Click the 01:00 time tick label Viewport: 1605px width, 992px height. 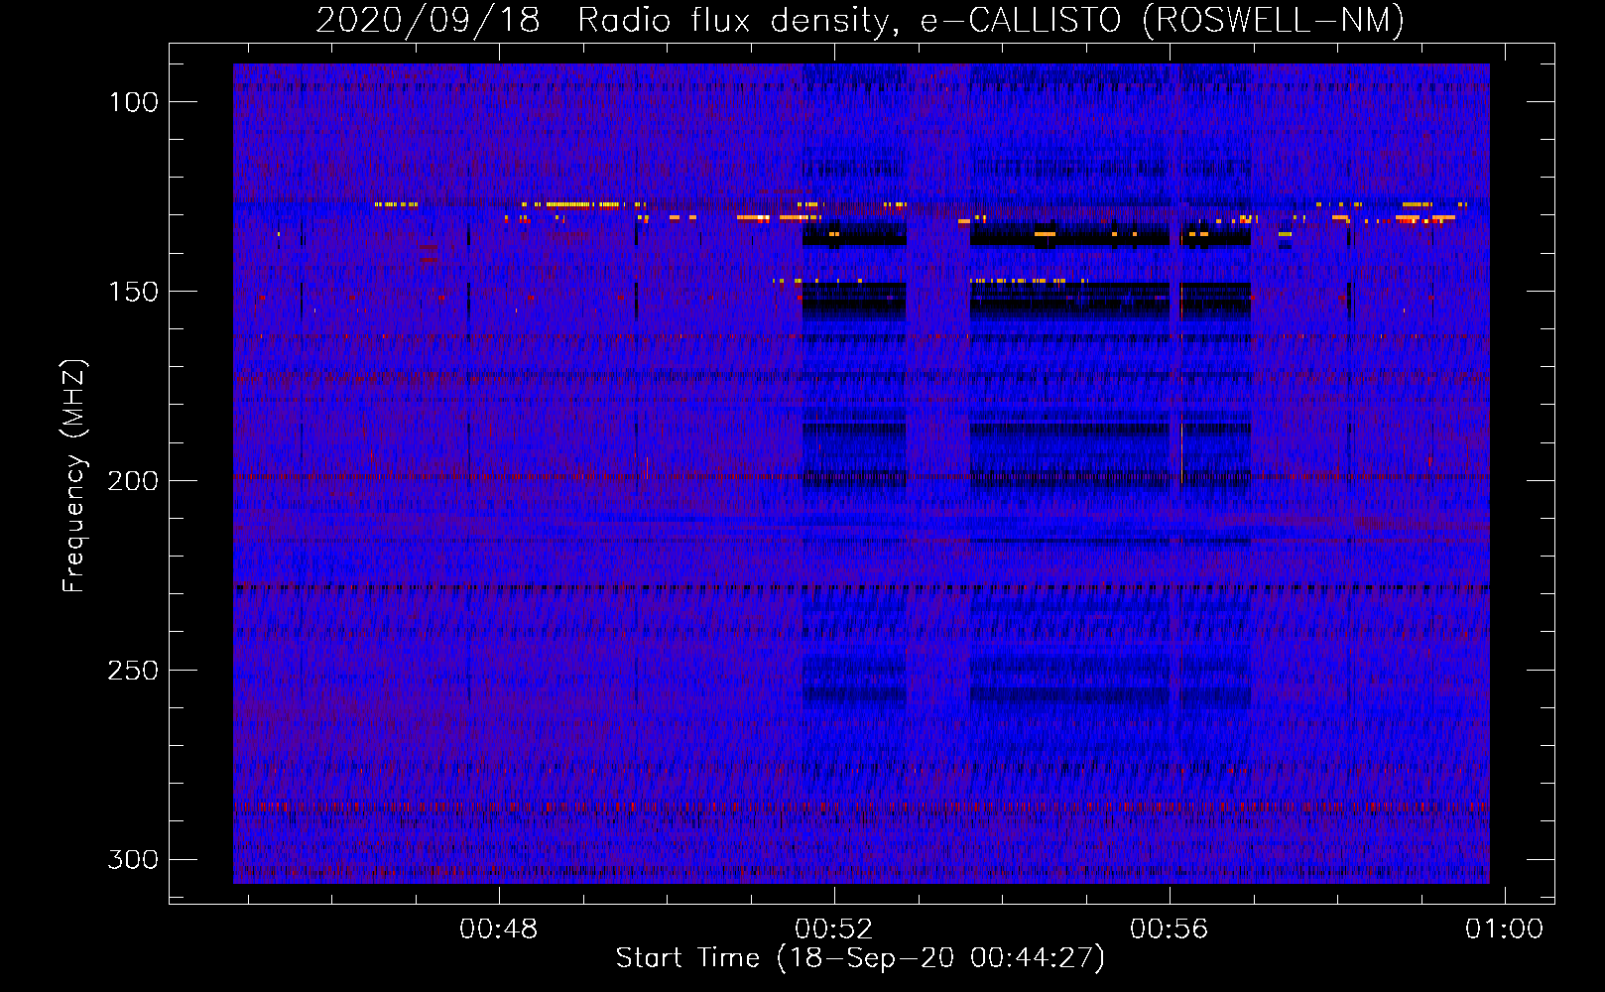1505,930
